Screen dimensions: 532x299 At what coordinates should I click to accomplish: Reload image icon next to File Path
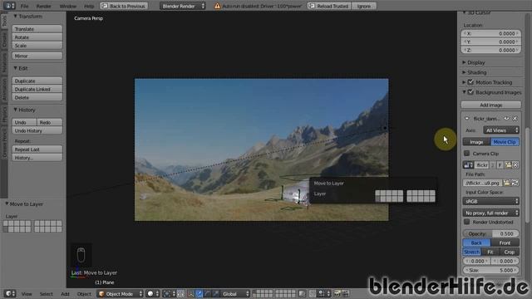515,183
